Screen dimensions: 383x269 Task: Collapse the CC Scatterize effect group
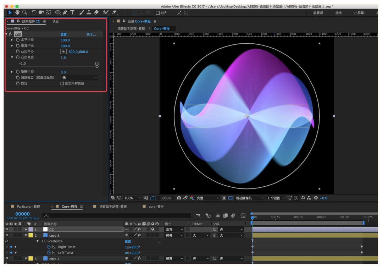(37, 241)
